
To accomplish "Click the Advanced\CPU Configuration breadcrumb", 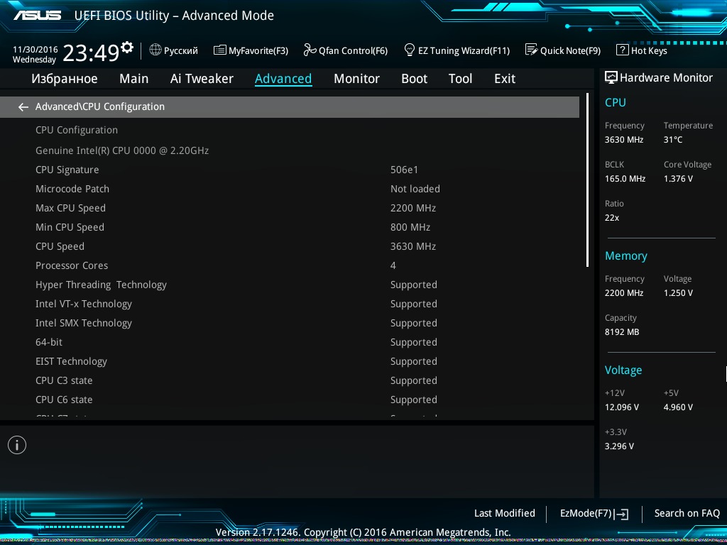I will [x=99, y=106].
